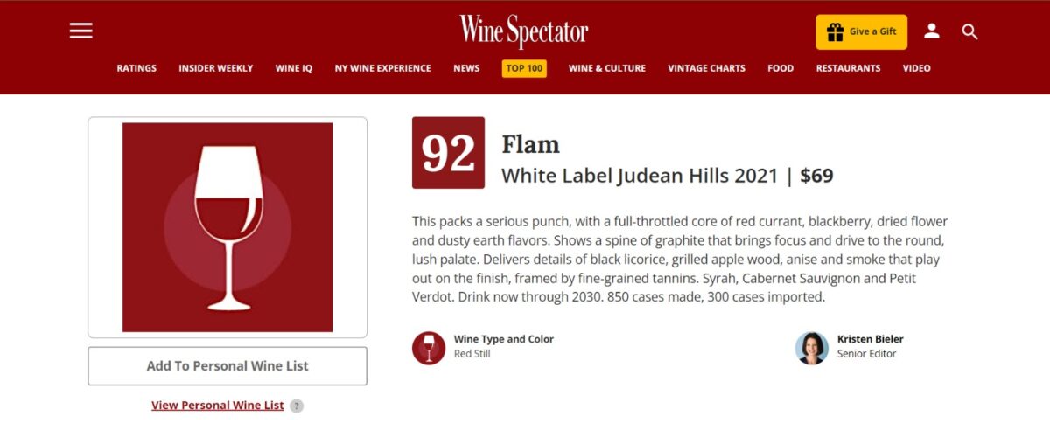The image size is (1050, 423).
Task: Open the Ratings menu item
Action: [136, 68]
